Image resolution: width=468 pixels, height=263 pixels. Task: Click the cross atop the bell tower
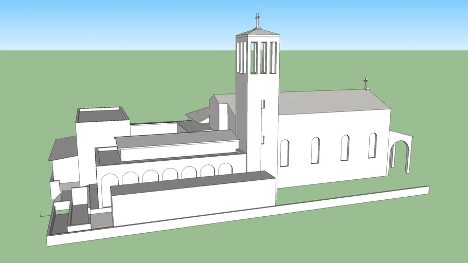pyautogui.click(x=257, y=21)
